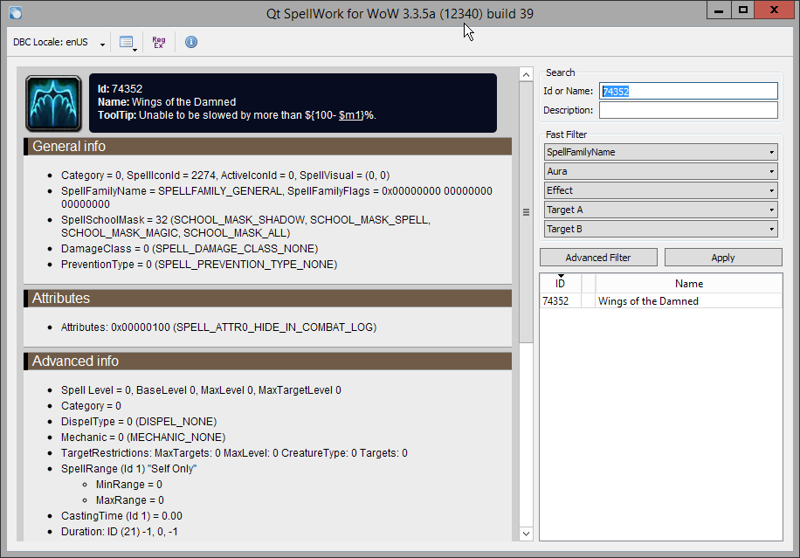The width and height of the screenshot is (800, 558).
Task: Minimize the SpellWork window
Action: tap(719, 10)
